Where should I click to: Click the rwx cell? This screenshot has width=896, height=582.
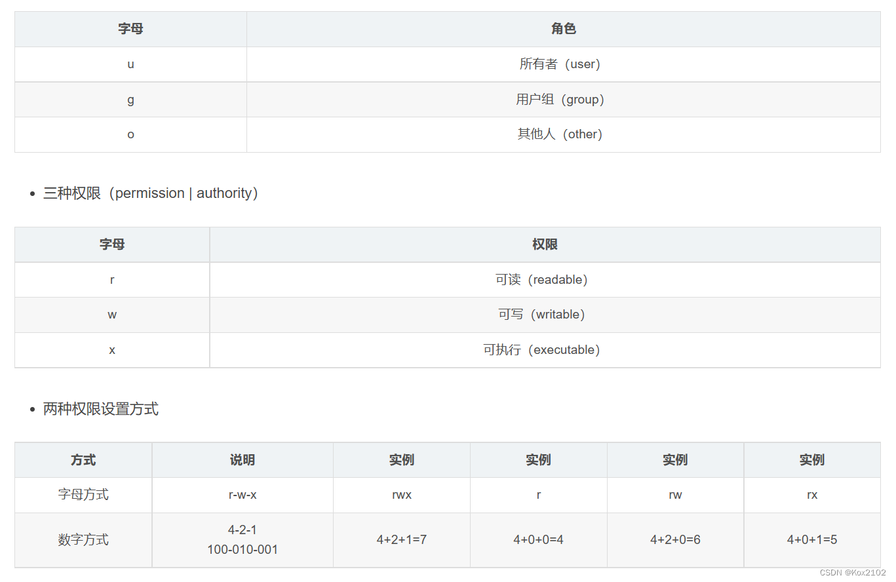(402, 495)
